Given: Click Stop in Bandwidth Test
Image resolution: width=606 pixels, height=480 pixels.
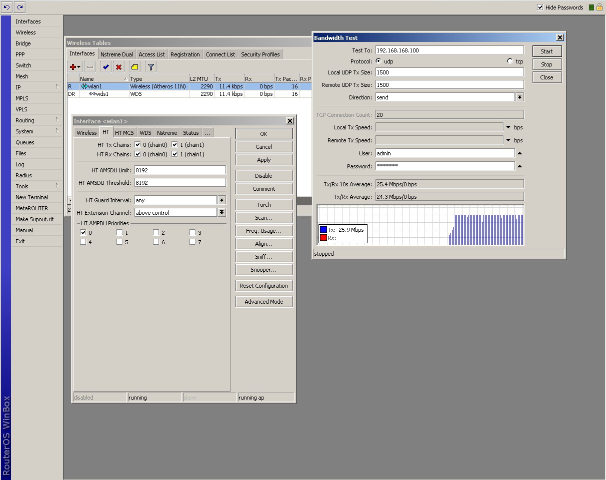Looking at the screenshot, I should 546,64.
